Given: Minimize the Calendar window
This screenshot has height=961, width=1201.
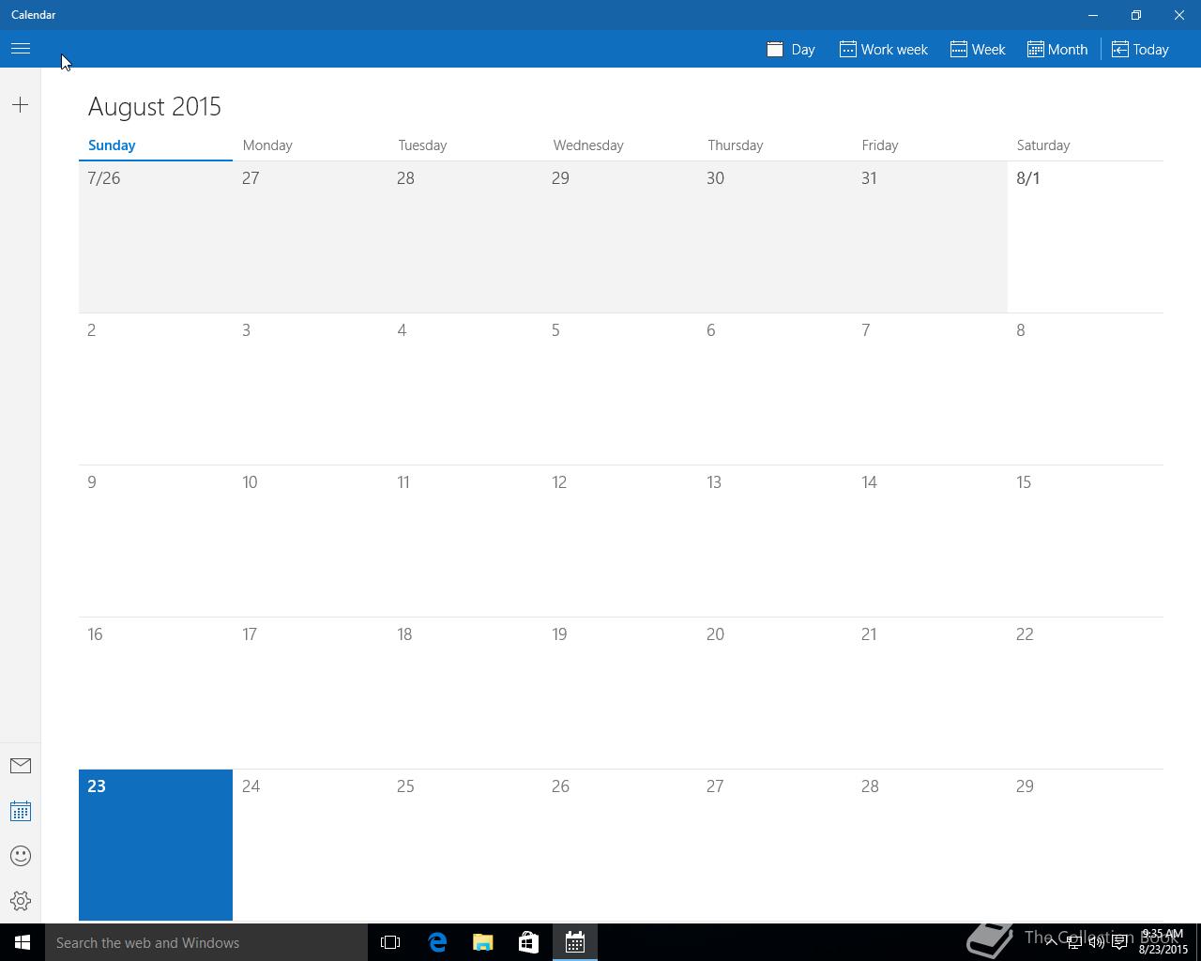Looking at the screenshot, I should [1093, 15].
